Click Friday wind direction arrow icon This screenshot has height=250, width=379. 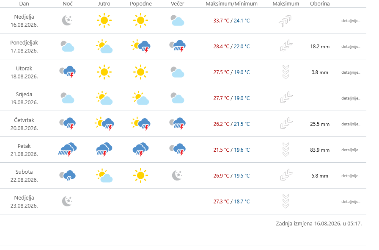pyautogui.click(x=286, y=150)
